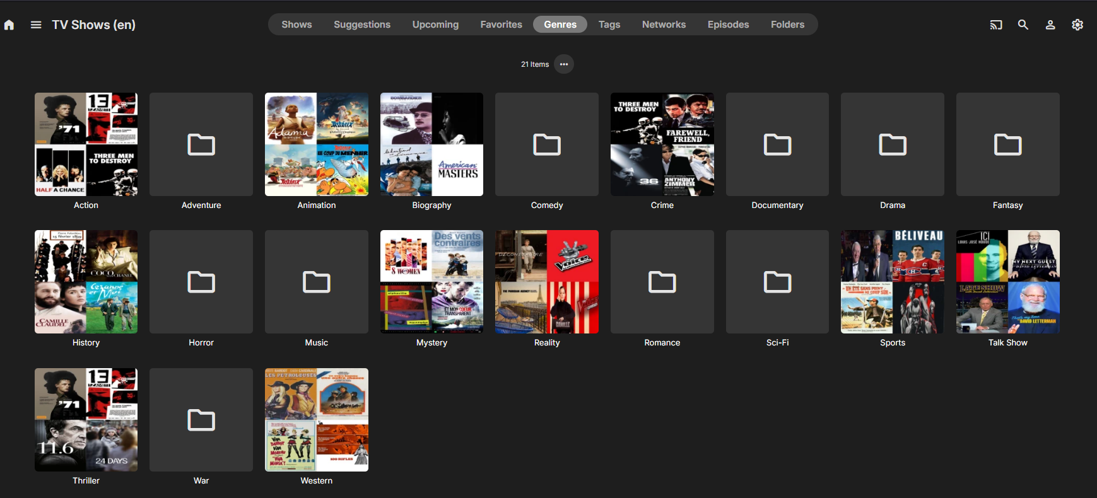Switch to the Suggestions tab
This screenshot has height=498, width=1097.
(362, 25)
